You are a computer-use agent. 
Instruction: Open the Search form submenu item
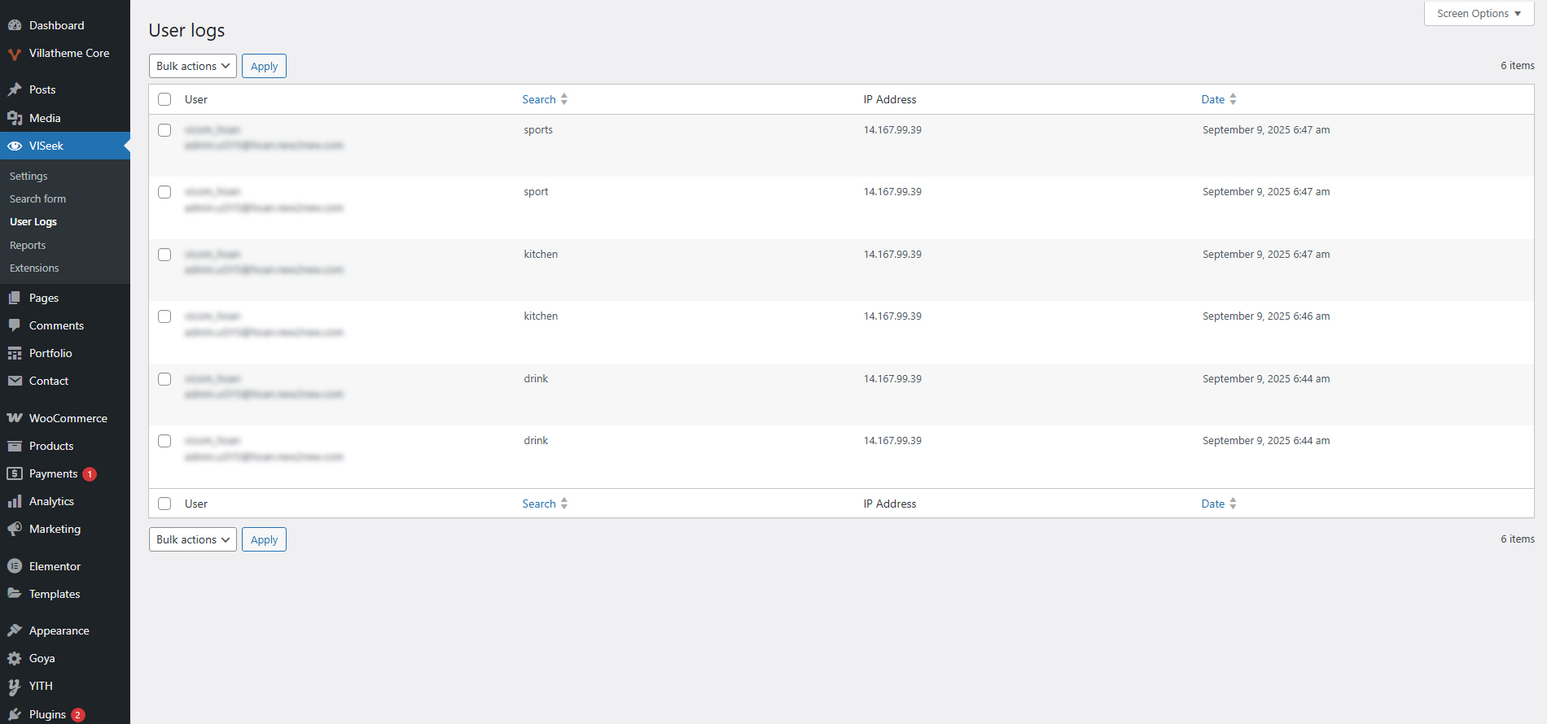pyautogui.click(x=37, y=198)
